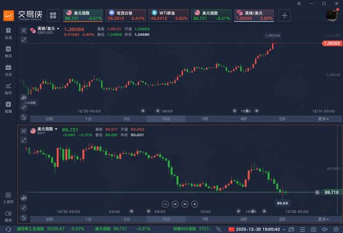Select drawing tool on DXY chart

click(x=24, y=207)
